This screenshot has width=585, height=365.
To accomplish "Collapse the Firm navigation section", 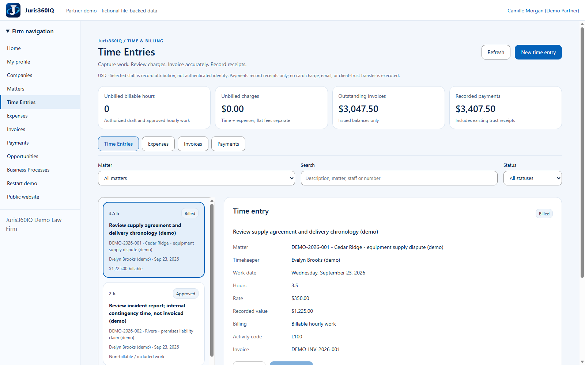I will pos(30,31).
